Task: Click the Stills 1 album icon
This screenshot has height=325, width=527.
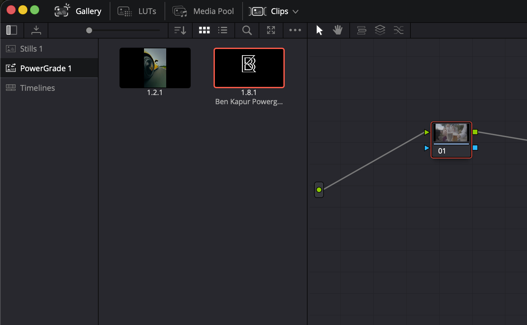Action: [x=11, y=49]
